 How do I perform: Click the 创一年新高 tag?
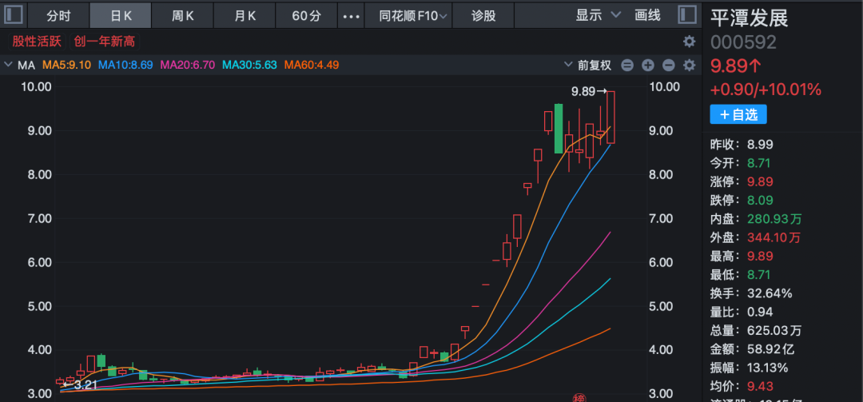pyautogui.click(x=105, y=42)
